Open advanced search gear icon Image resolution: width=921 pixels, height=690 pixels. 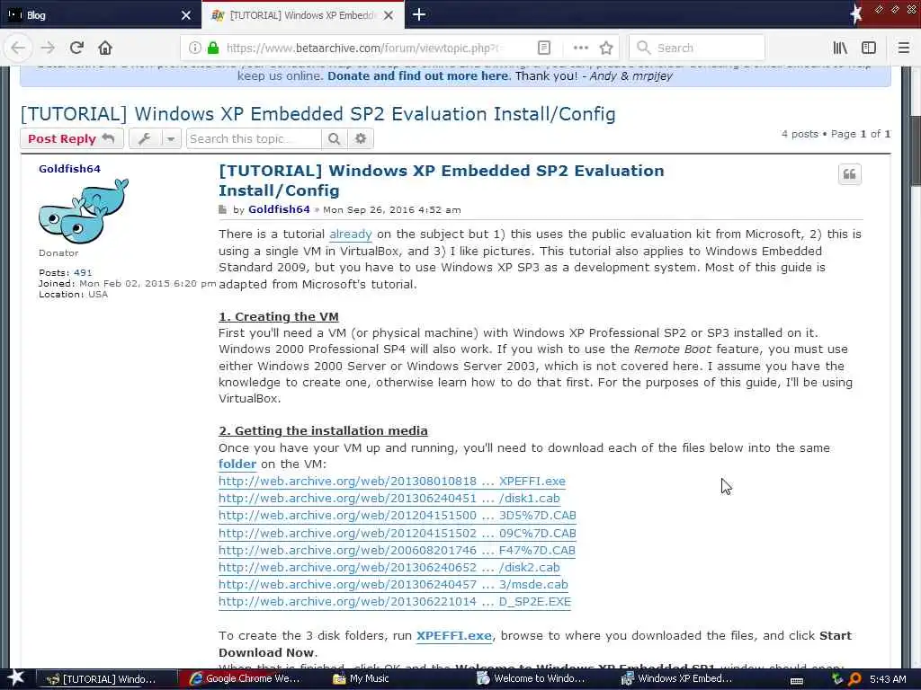361,138
